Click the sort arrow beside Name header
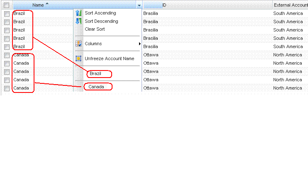The height and width of the screenshot is (180, 308). tap(46, 4)
